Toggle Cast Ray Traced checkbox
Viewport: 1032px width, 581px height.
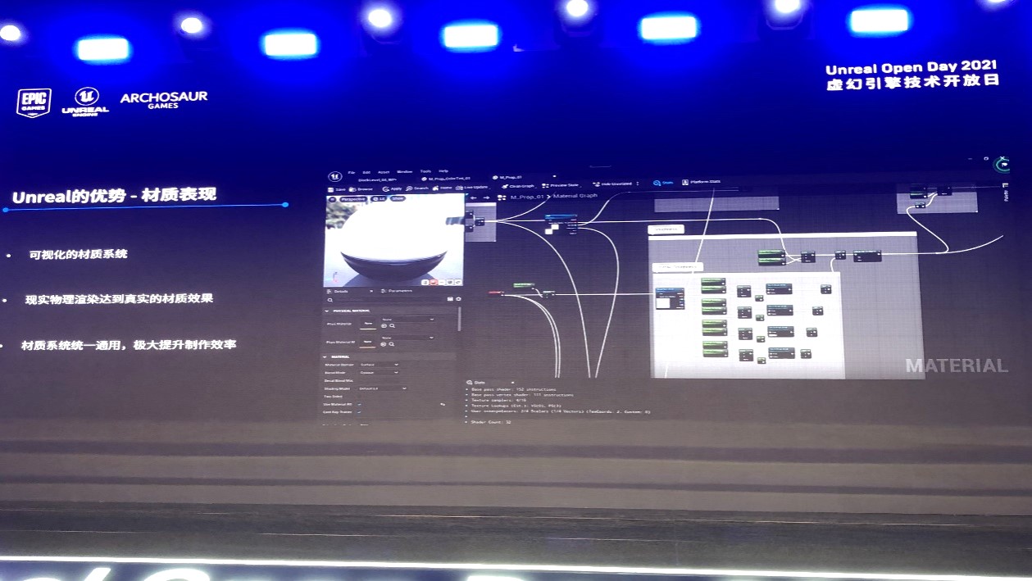click(359, 412)
